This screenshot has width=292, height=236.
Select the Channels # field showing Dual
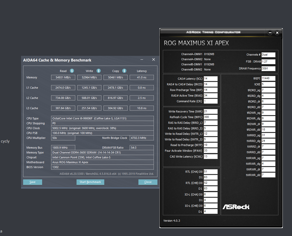(268, 55)
